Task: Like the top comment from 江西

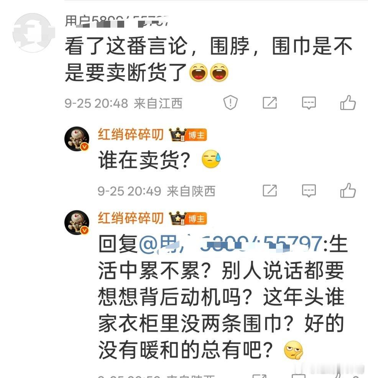Action: pyautogui.click(x=348, y=102)
